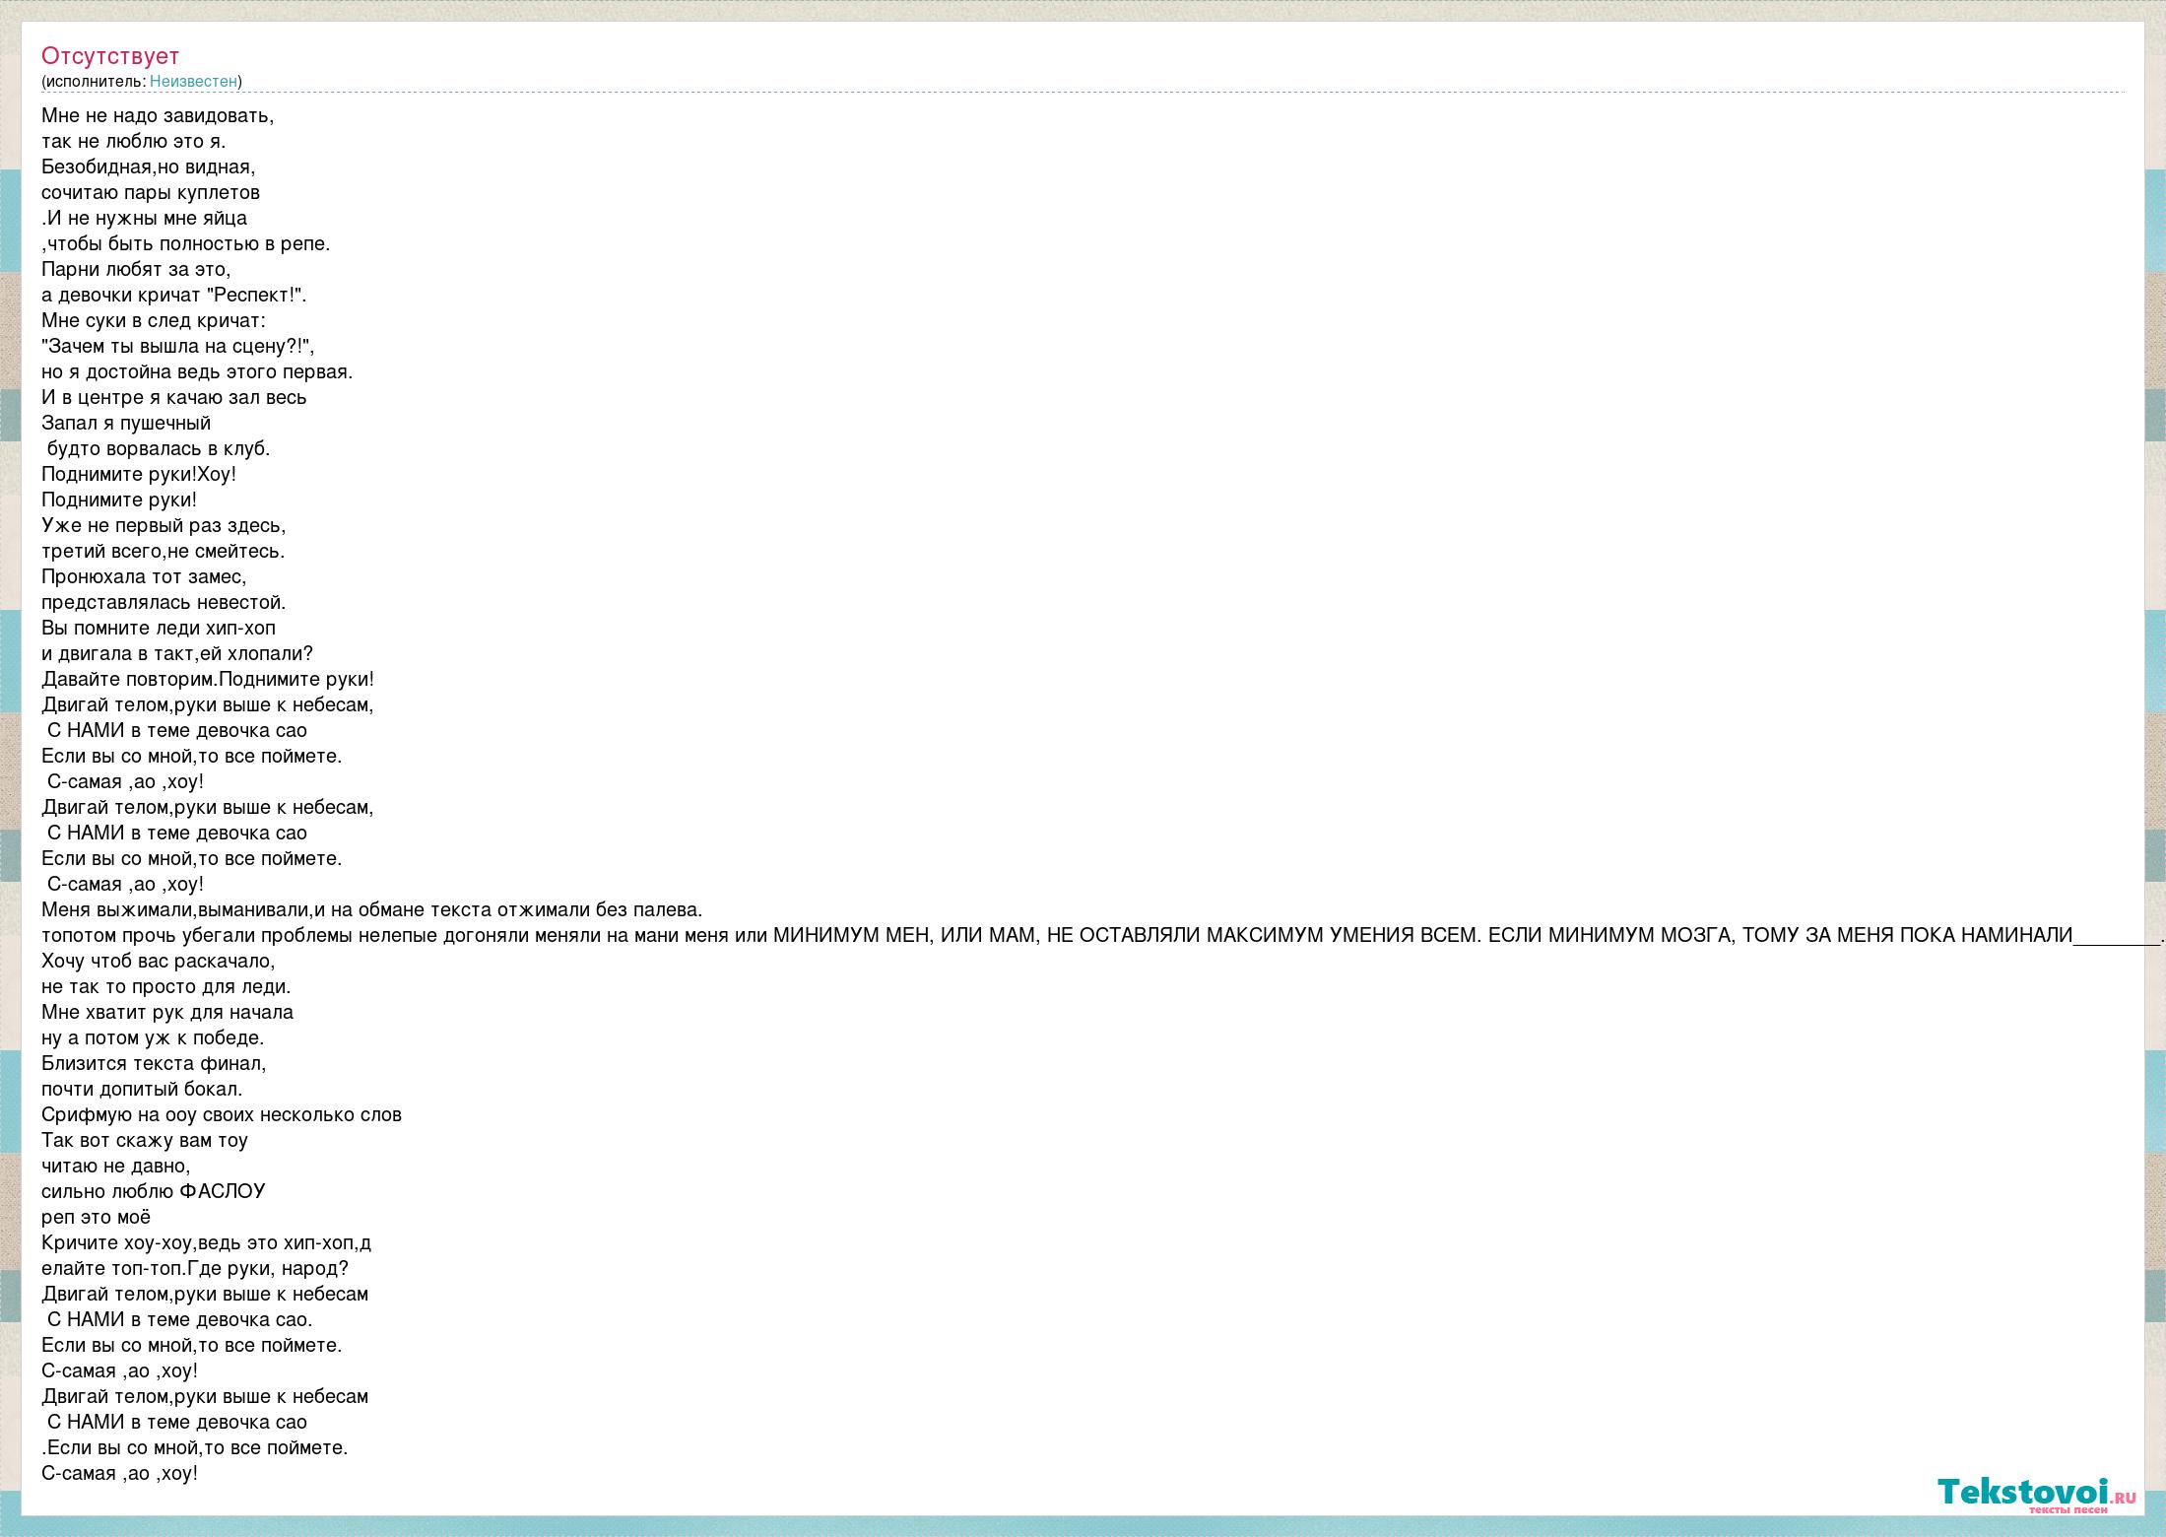The width and height of the screenshot is (2166, 1537).
Task: Click the line Пронюхала тот замес
Action: click(144, 576)
